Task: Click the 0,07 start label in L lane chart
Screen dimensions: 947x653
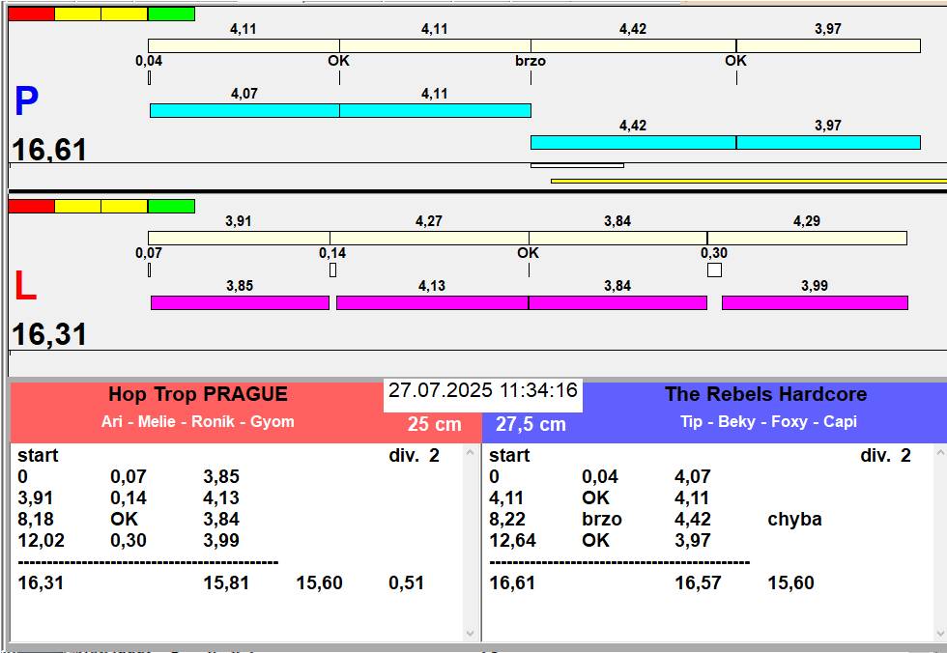Action: coord(149,253)
